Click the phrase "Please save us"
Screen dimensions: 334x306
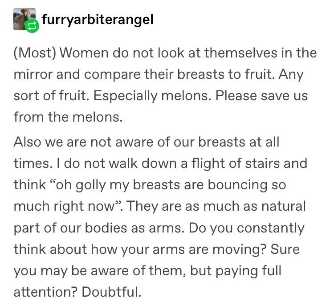click(261, 95)
